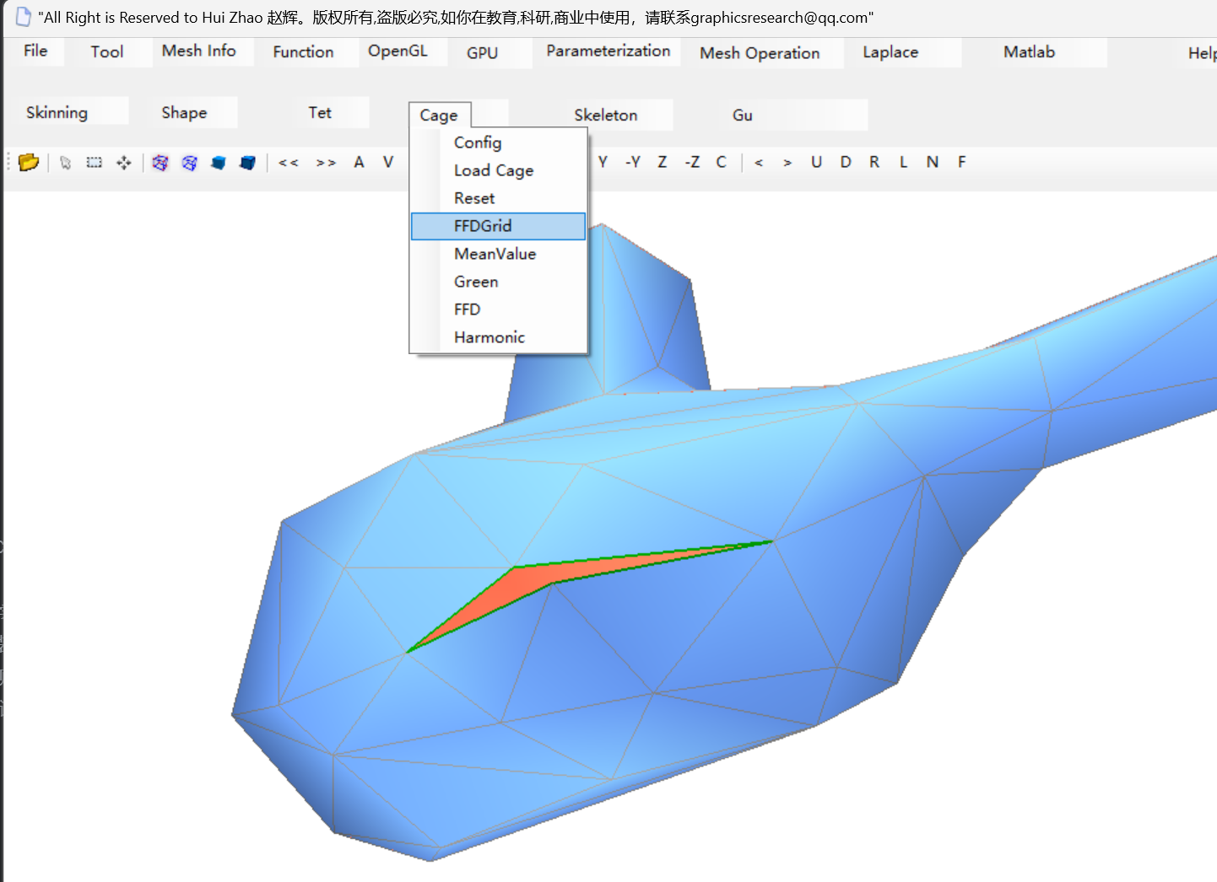Click the dark blue solid cube icon
1217x882 pixels.
click(x=247, y=163)
